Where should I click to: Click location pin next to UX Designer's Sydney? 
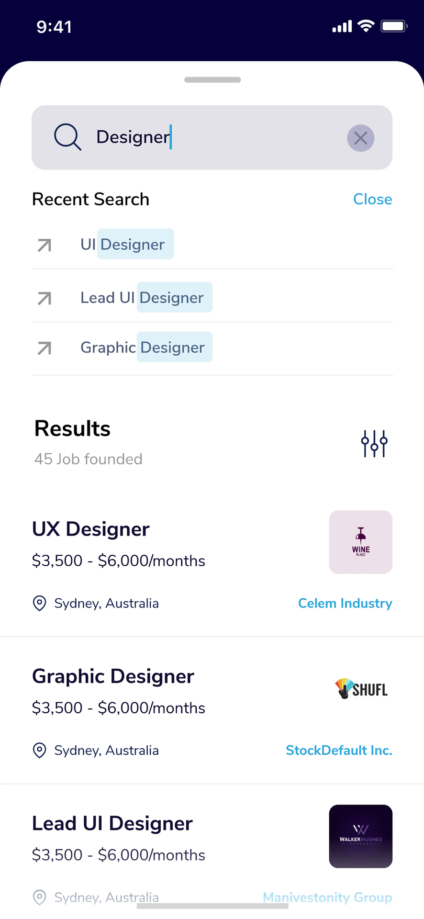(x=39, y=603)
